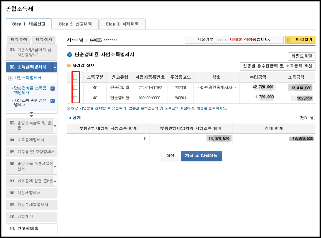Viewport: 321px width, 238px height.
Task: Click 상호 cell 스마트공인중개사사…
Action: pos(216,87)
